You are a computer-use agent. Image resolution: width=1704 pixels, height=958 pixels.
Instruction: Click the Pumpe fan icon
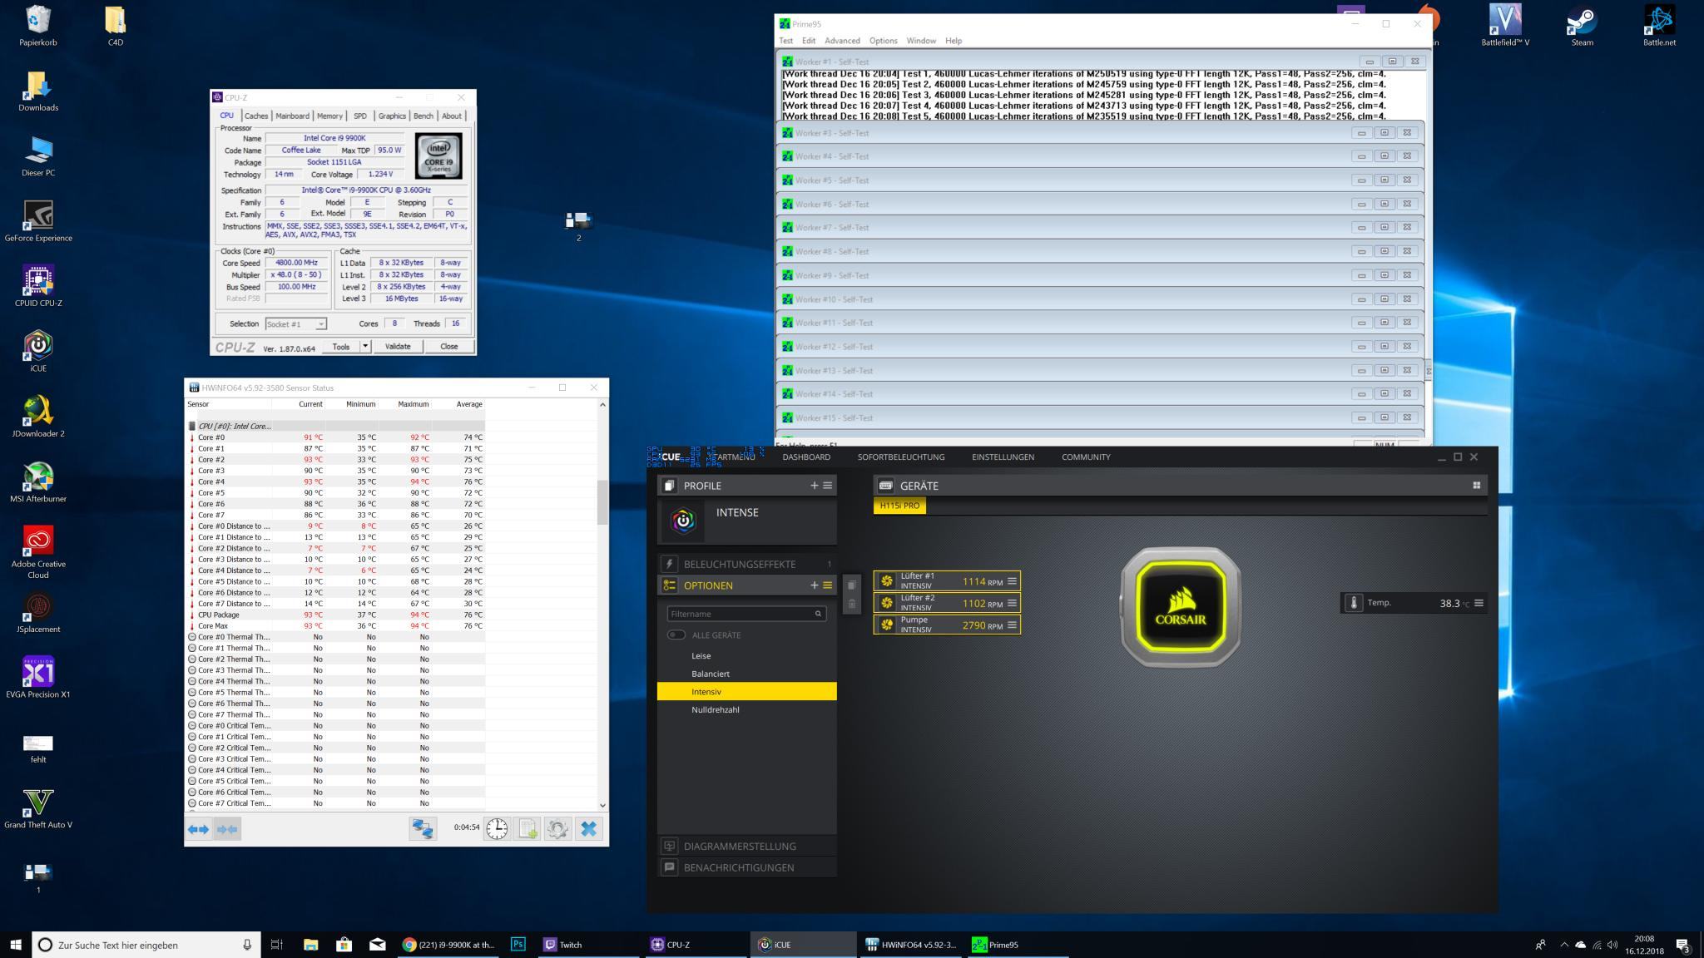tap(887, 625)
